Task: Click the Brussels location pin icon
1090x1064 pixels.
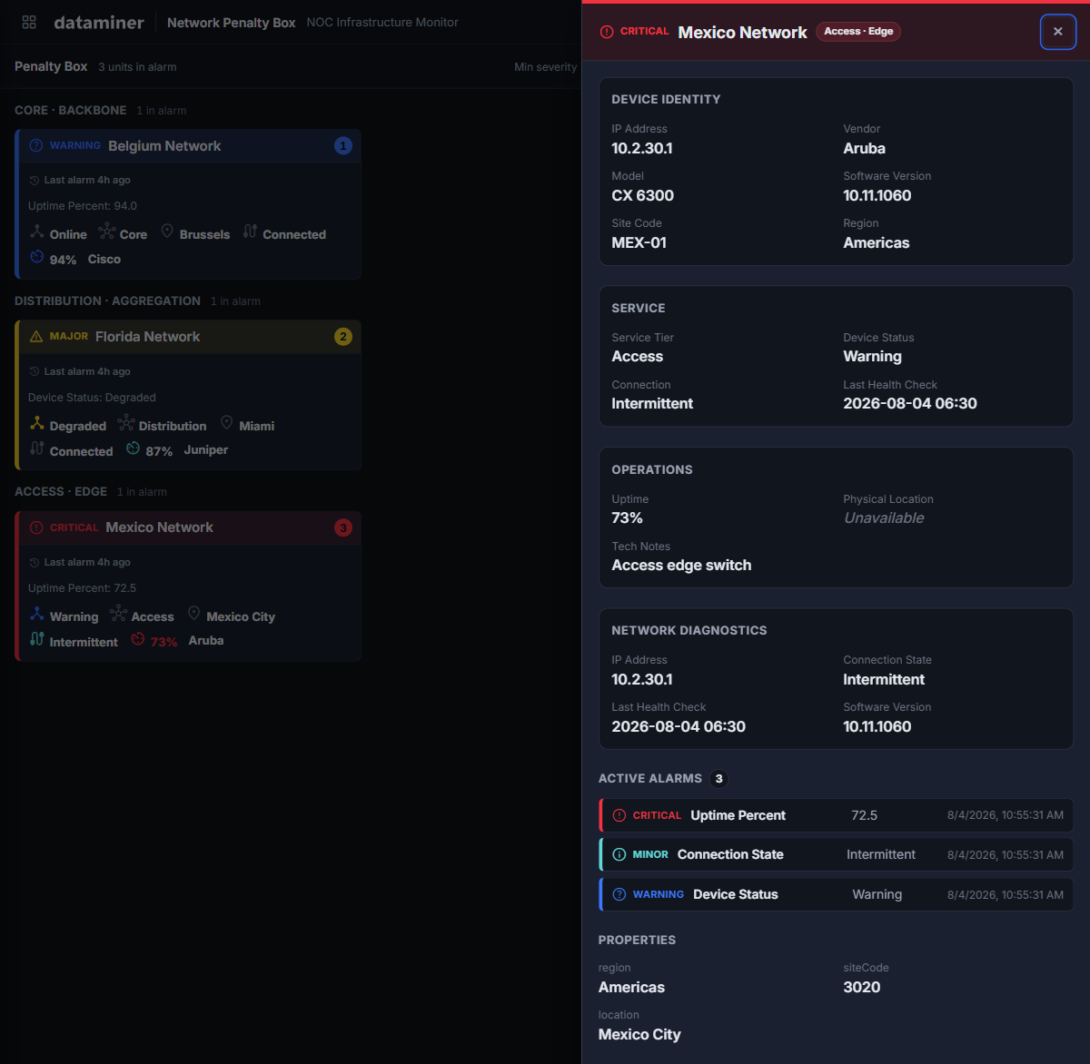Action: click(167, 232)
